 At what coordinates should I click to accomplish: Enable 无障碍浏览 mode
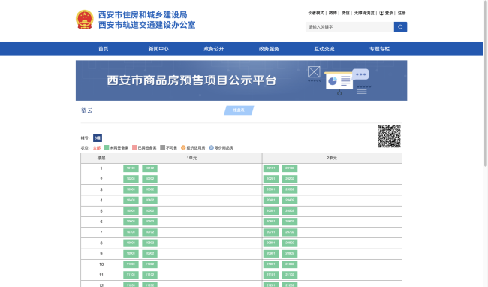coord(364,13)
